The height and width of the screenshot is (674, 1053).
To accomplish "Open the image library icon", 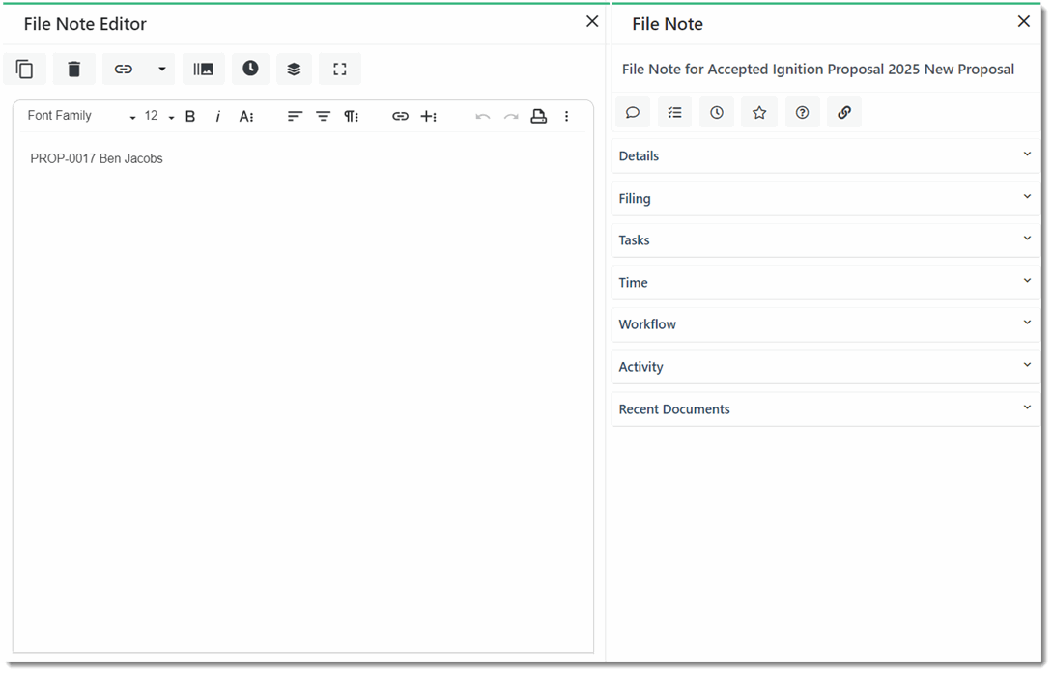I will point(204,70).
